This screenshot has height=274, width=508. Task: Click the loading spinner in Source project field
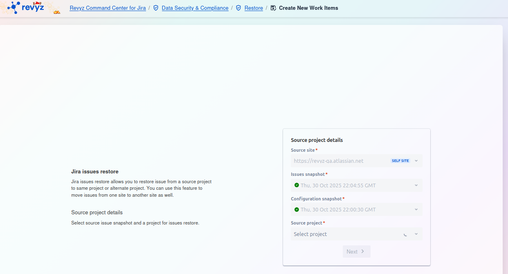click(405, 234)
